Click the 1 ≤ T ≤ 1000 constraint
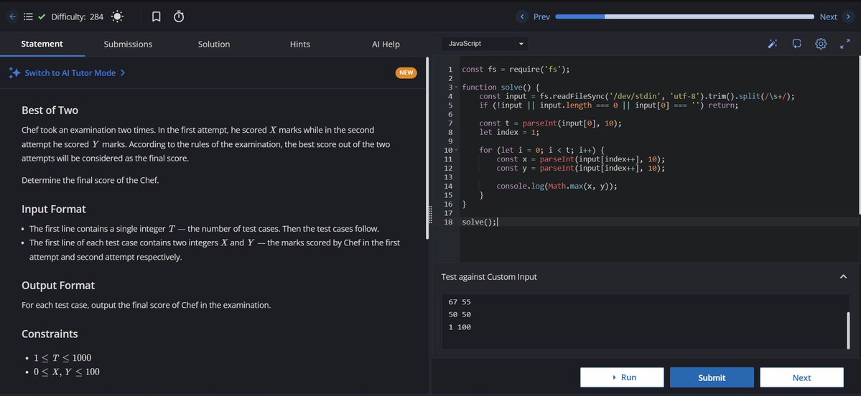The height and width of the screenshot is (396, 861). 62,358
